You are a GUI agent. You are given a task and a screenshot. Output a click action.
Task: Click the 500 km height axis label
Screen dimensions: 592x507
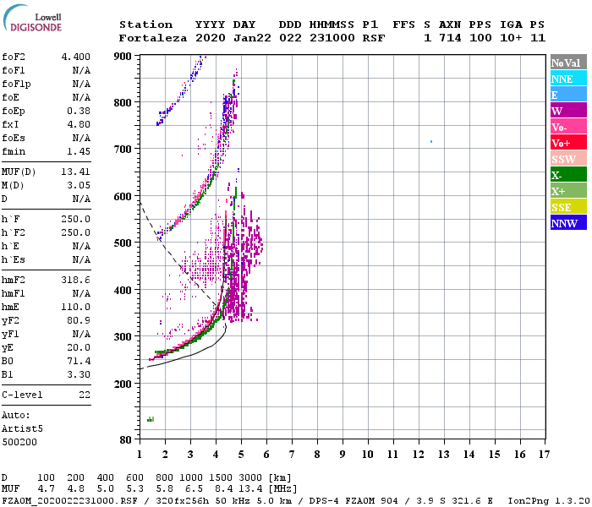123,243
